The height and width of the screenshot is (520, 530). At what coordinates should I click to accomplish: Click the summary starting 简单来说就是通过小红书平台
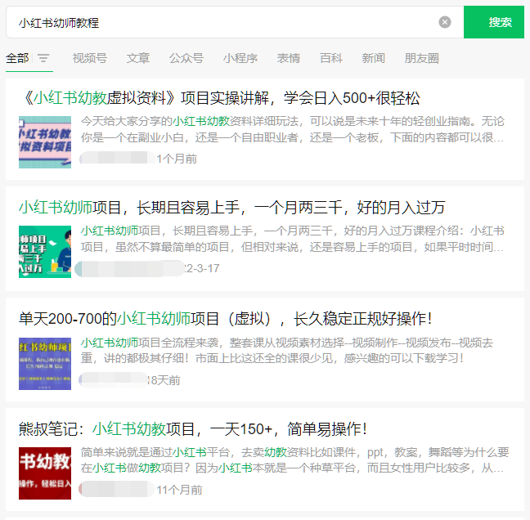tap(294, 459)
